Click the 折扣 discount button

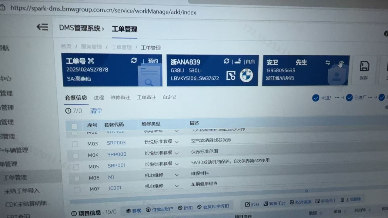coord(185,208)
